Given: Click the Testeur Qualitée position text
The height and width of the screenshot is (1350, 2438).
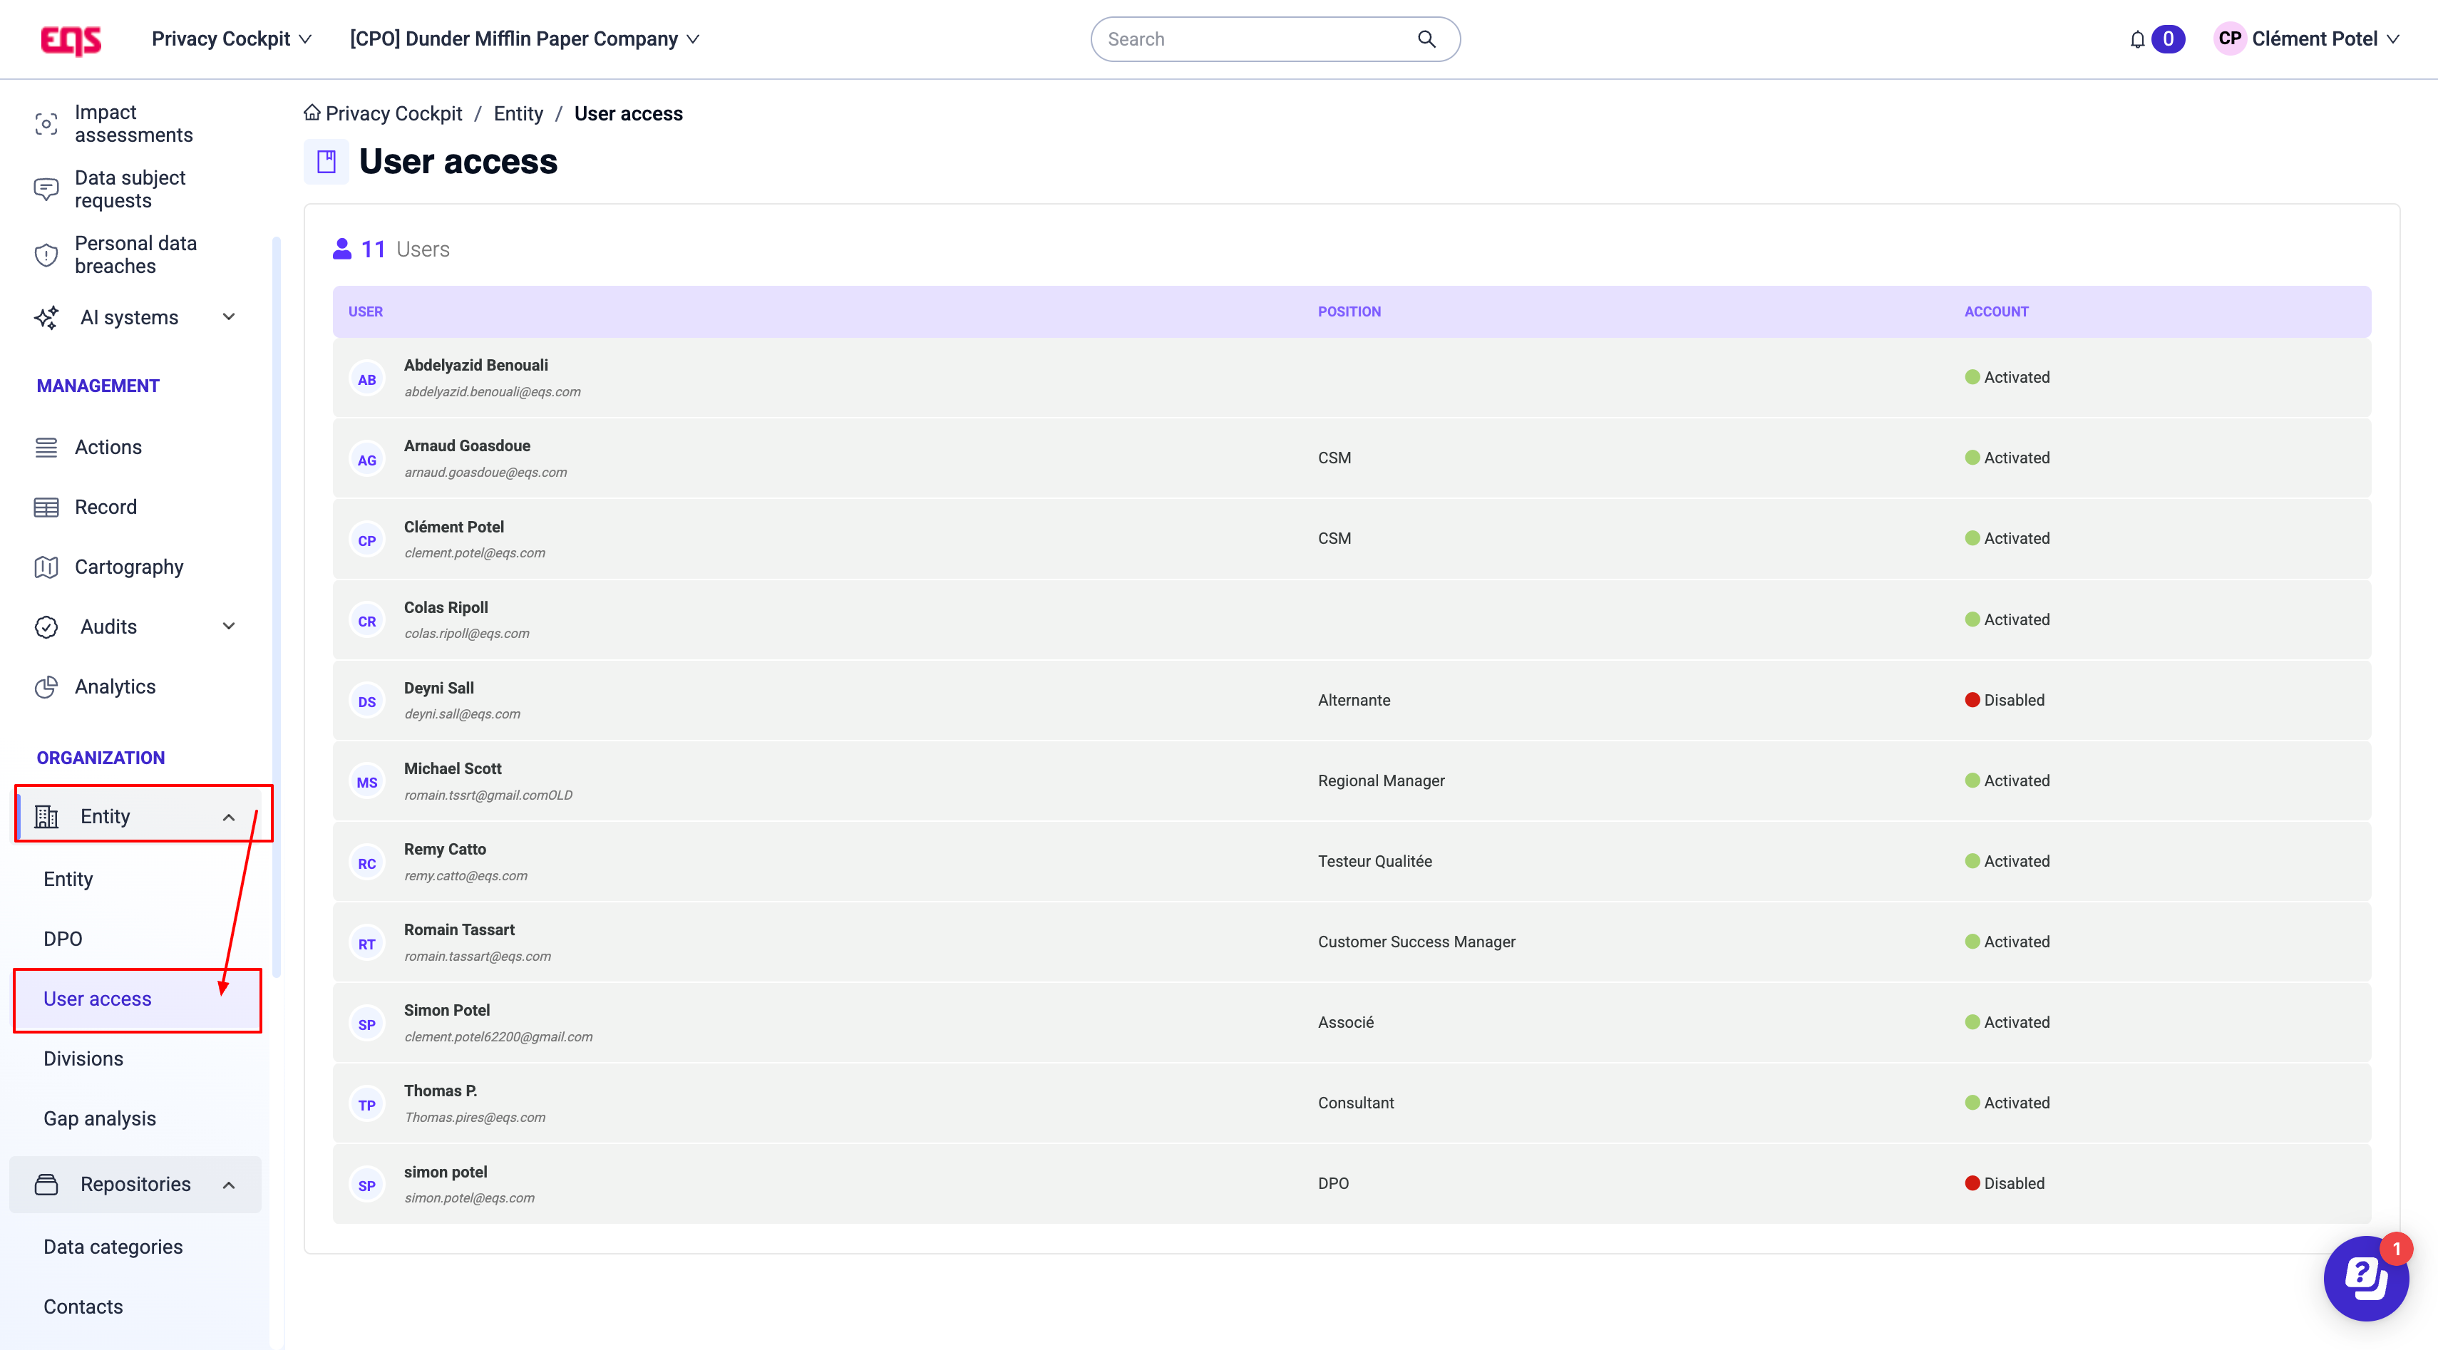Looking at the screenshot, I should pos(1374,861).
